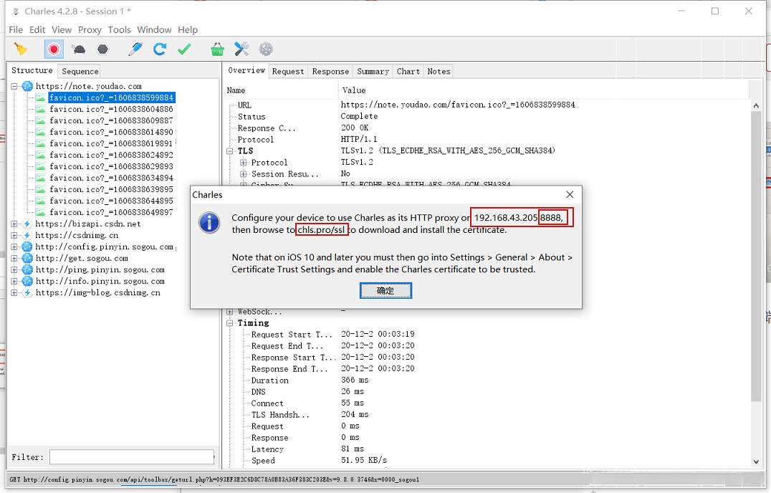Expand the Session Resu... row
The height and width of the screenshot is (493, 771).
pos(244,174)
